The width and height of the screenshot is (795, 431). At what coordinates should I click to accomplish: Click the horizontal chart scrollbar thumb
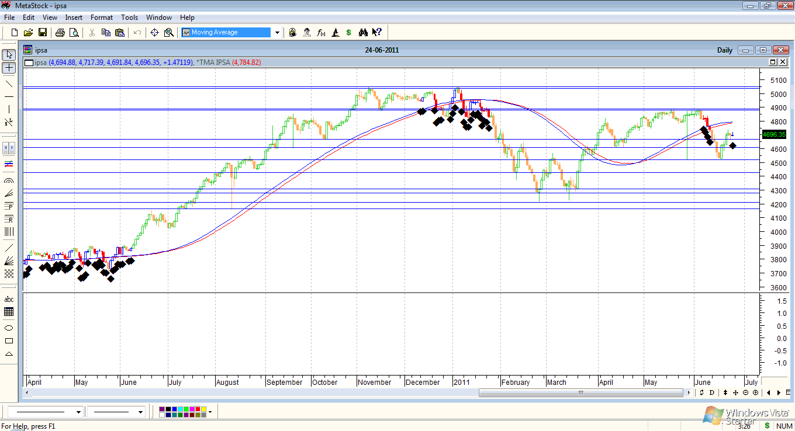[x=581, y=392]
